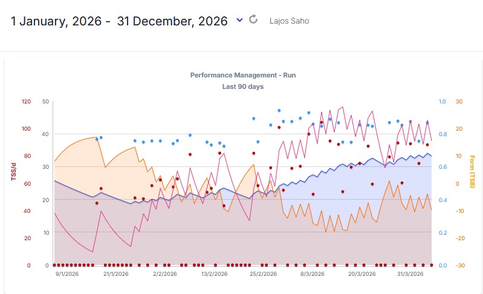
Task: Click the 21/1/2026 date axis label
Action: click(x=116, y=273)
